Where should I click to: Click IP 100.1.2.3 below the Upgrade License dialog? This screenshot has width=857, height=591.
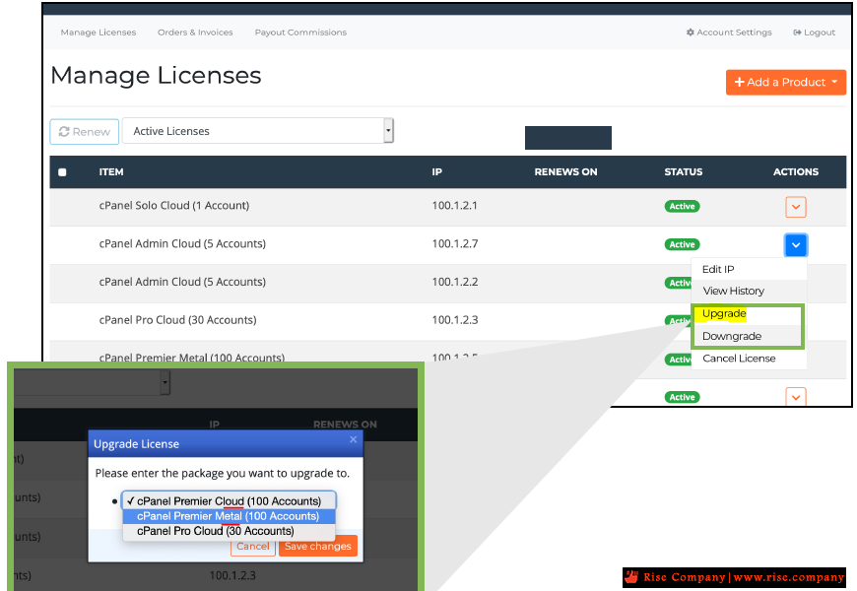[232, 575]
